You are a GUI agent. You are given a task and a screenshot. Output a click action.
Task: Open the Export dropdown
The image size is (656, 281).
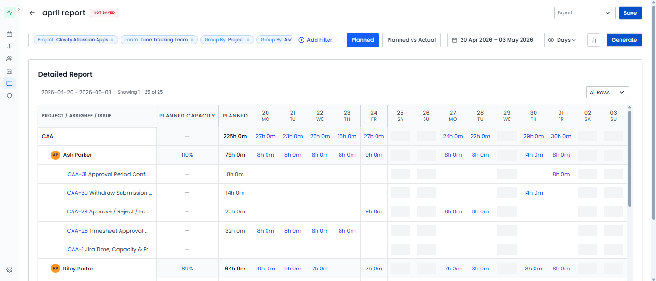click(x=584, y=13)
